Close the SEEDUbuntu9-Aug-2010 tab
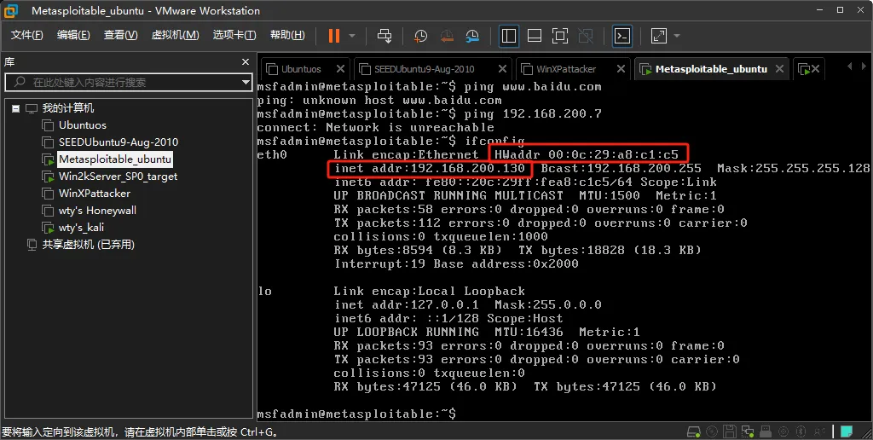Screen dimensions: 873x440 click(x=502, y=69)
